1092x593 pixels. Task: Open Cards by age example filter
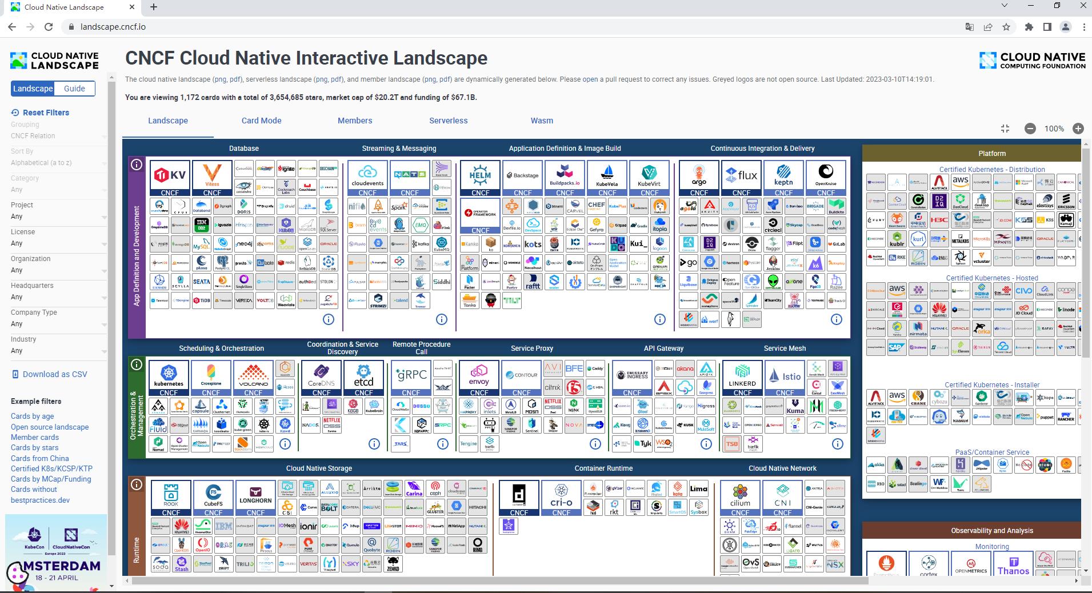click(x=33, y=416)
